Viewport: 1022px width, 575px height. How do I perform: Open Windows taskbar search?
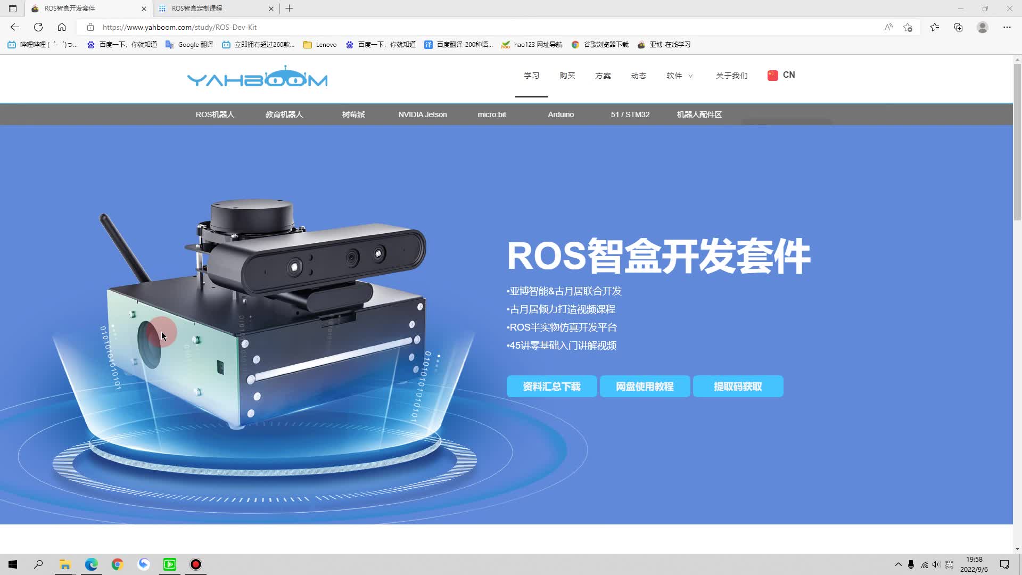click(38, 564)
